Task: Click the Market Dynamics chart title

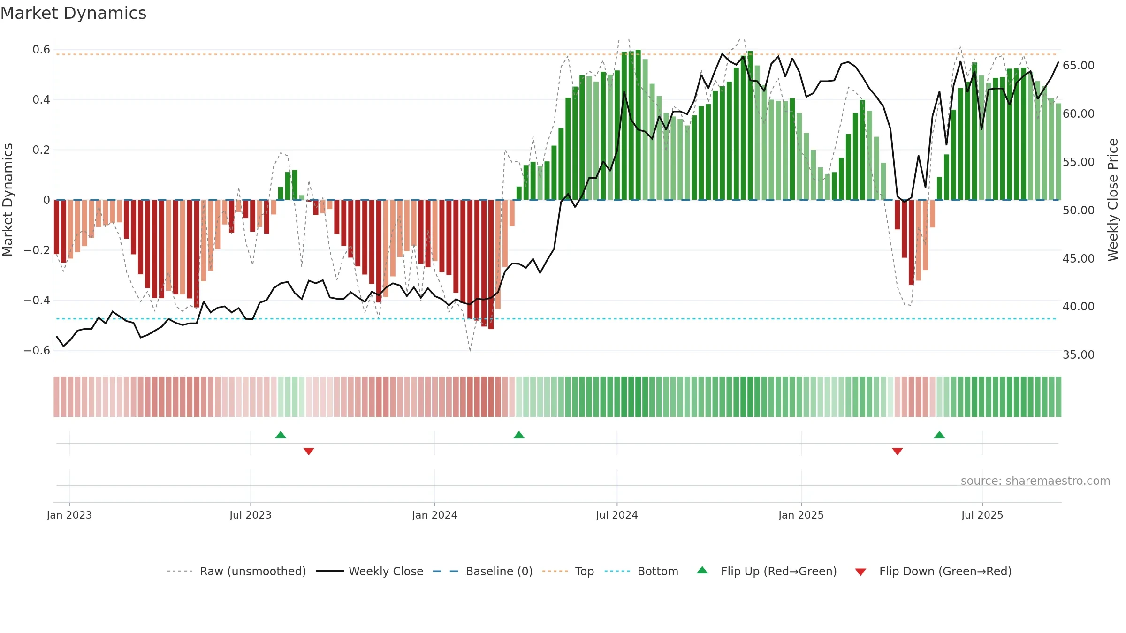Action: pyautogui.click(x=73, y=13)
